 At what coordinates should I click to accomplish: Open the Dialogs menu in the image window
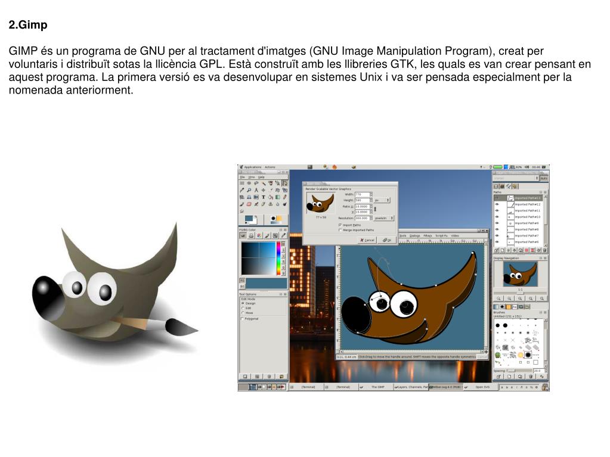(414, 236)
